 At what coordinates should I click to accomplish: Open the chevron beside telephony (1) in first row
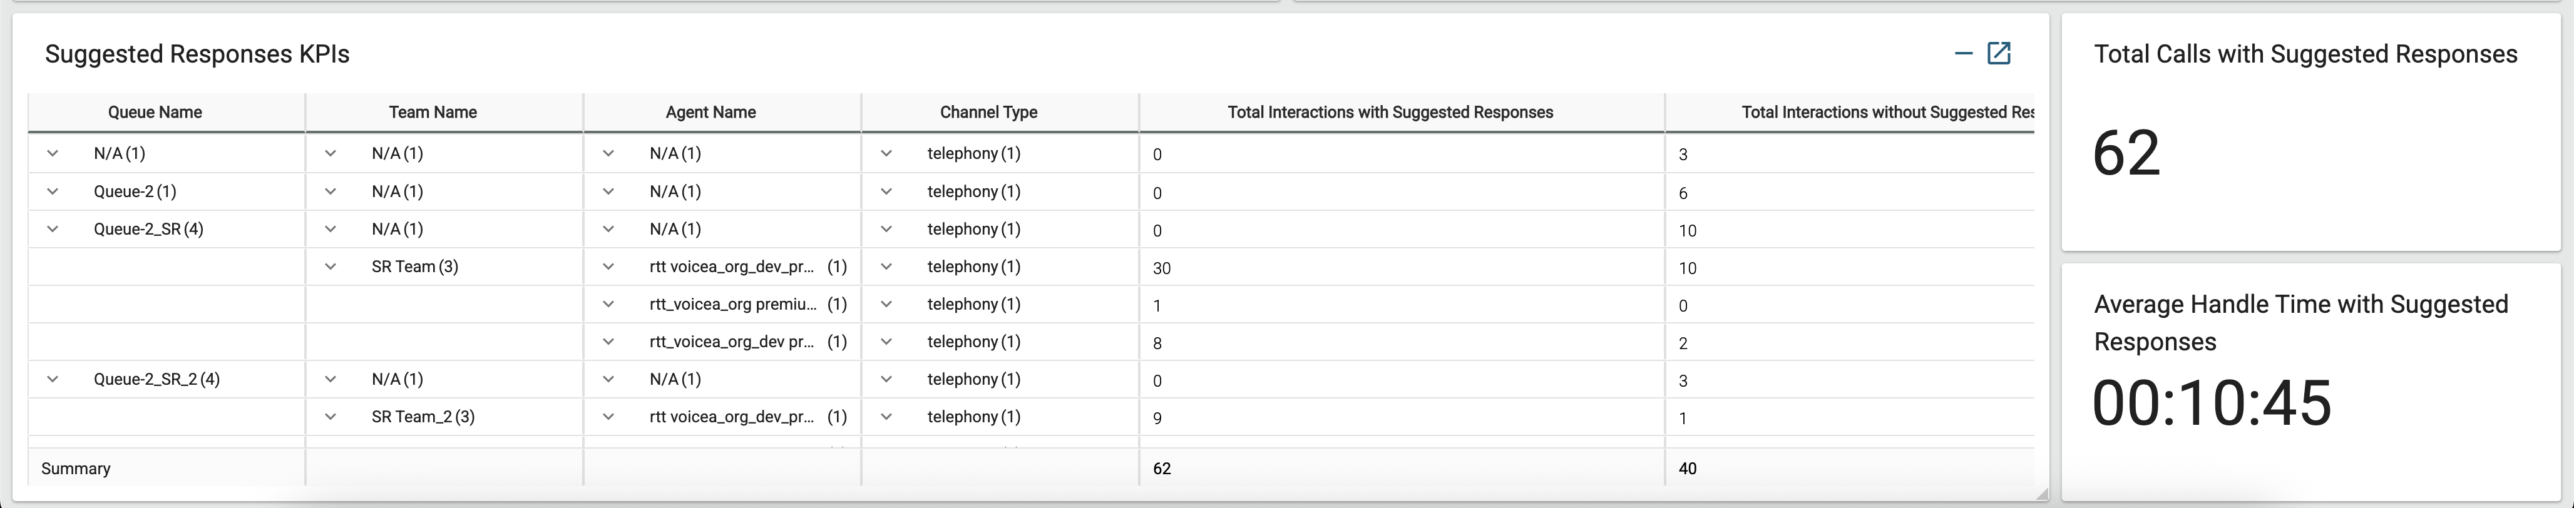pos(885,154)
